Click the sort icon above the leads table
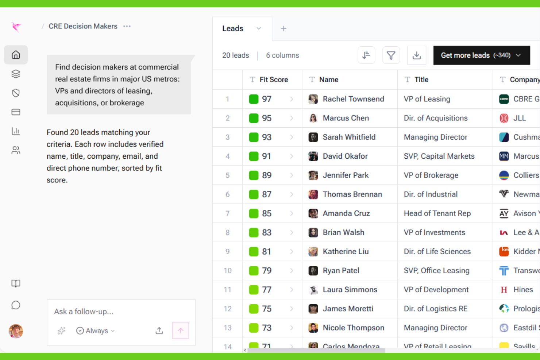This screenshot has height=360, width=540. pyautogui.click(x=366, y=55)
